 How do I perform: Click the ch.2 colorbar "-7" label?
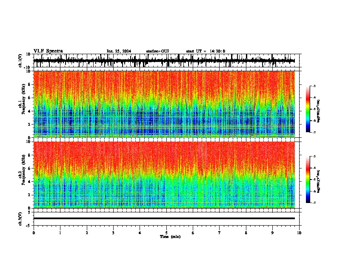coord(314,203)
